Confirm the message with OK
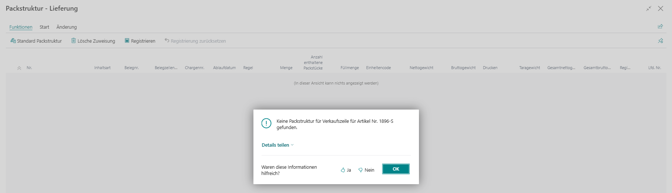Screen dimensions: 672x193 [396, 169]
